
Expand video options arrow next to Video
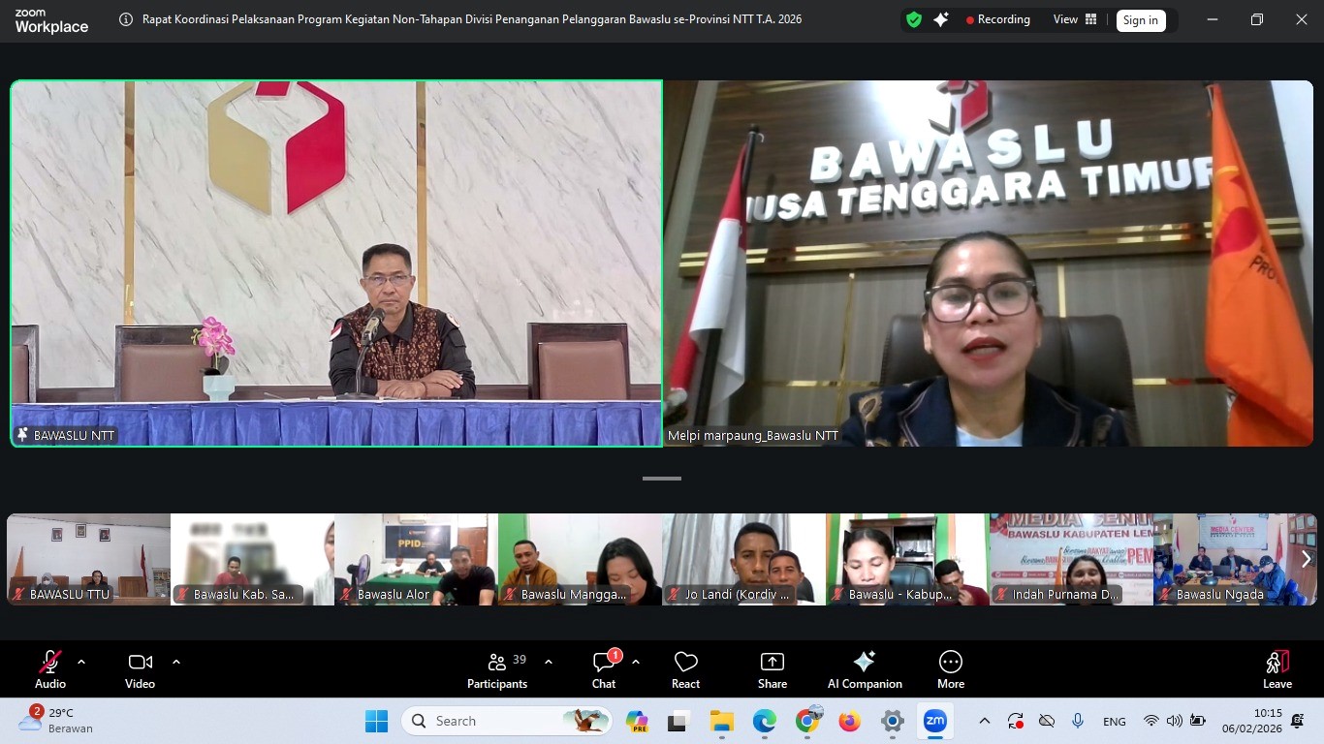point(176,662)
